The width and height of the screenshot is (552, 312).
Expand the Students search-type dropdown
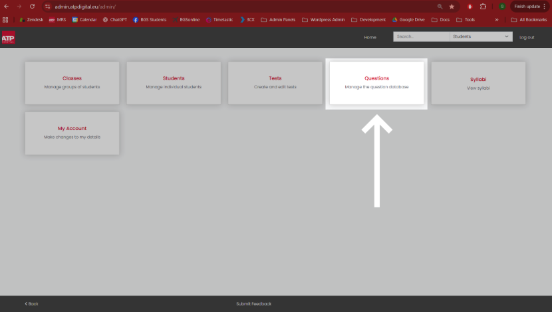pyautogui.click(x=481, y=37)
